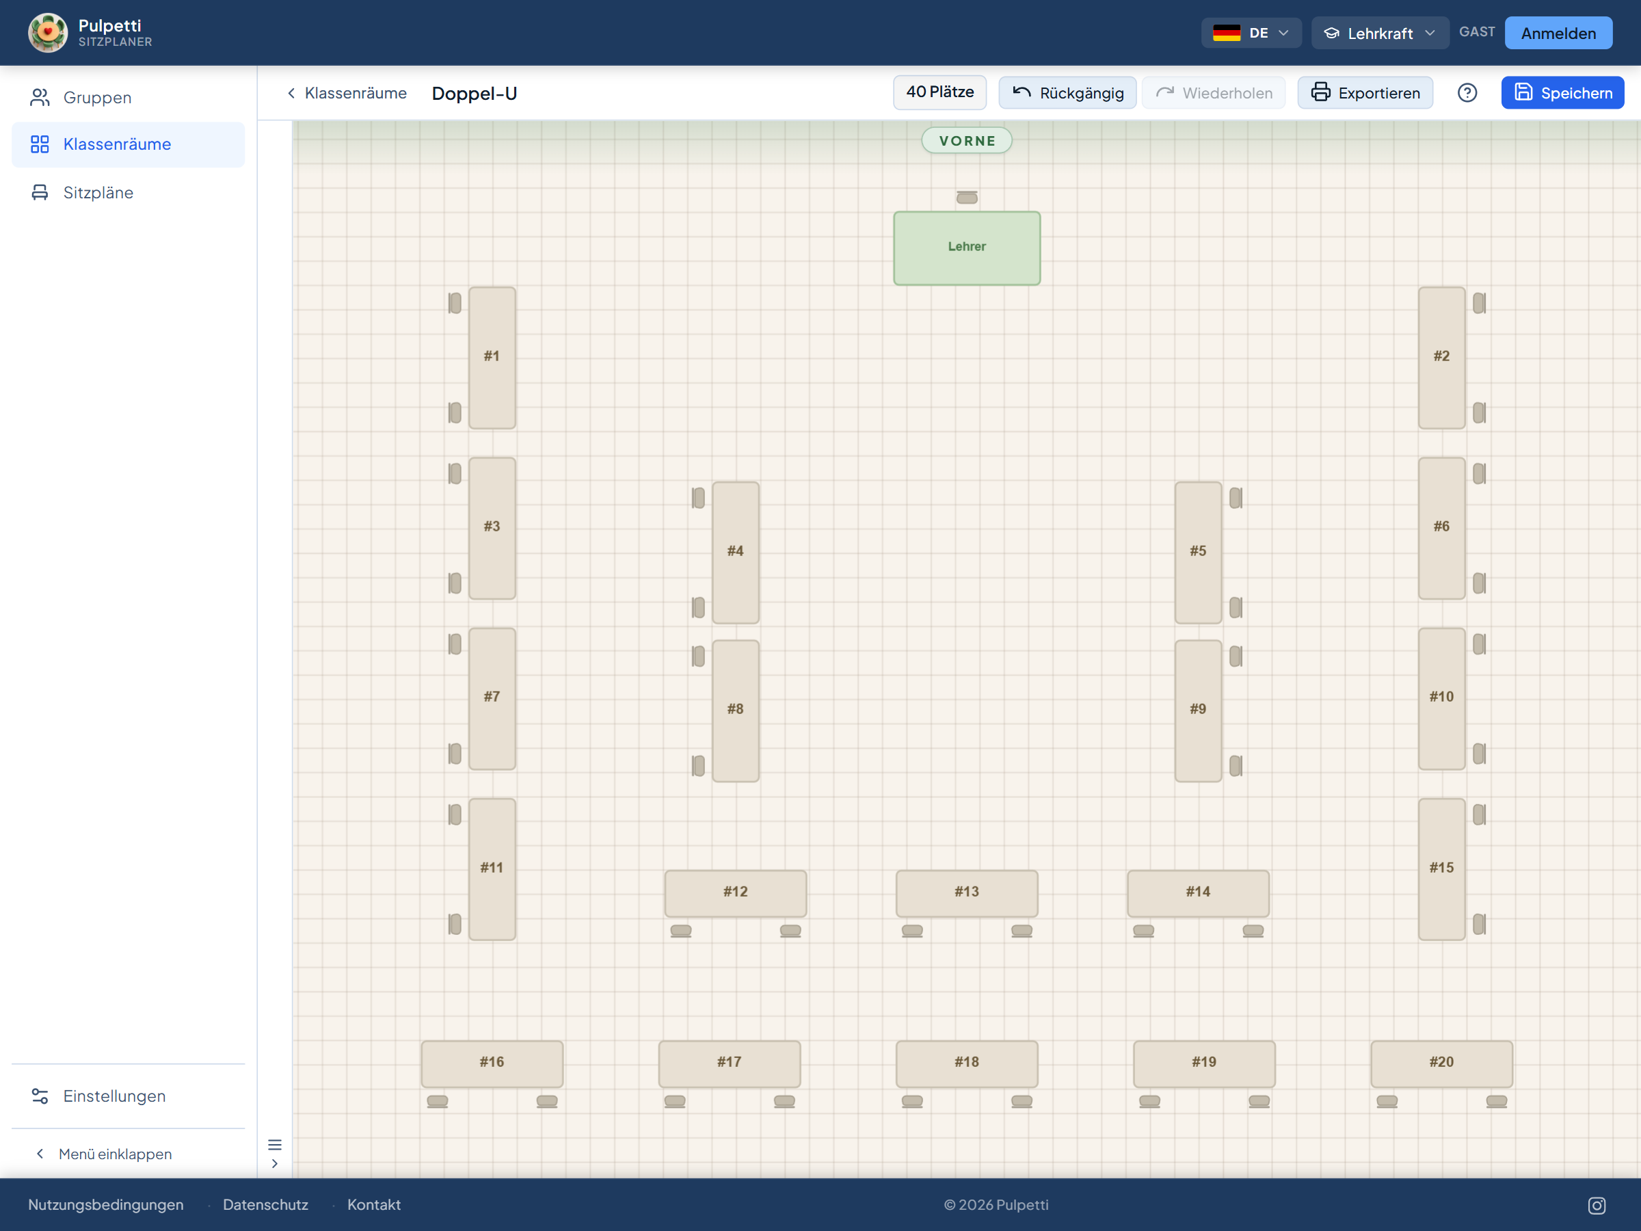Select left chair below desk #12
1641x1231 pixels.
(681, 931)
